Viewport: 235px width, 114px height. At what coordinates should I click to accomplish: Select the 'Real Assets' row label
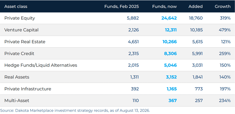tap(17, 77)
